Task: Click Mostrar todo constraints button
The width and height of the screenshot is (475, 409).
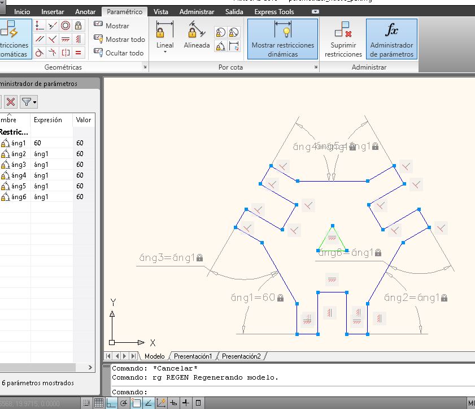Action: click(x=119, y=39)
